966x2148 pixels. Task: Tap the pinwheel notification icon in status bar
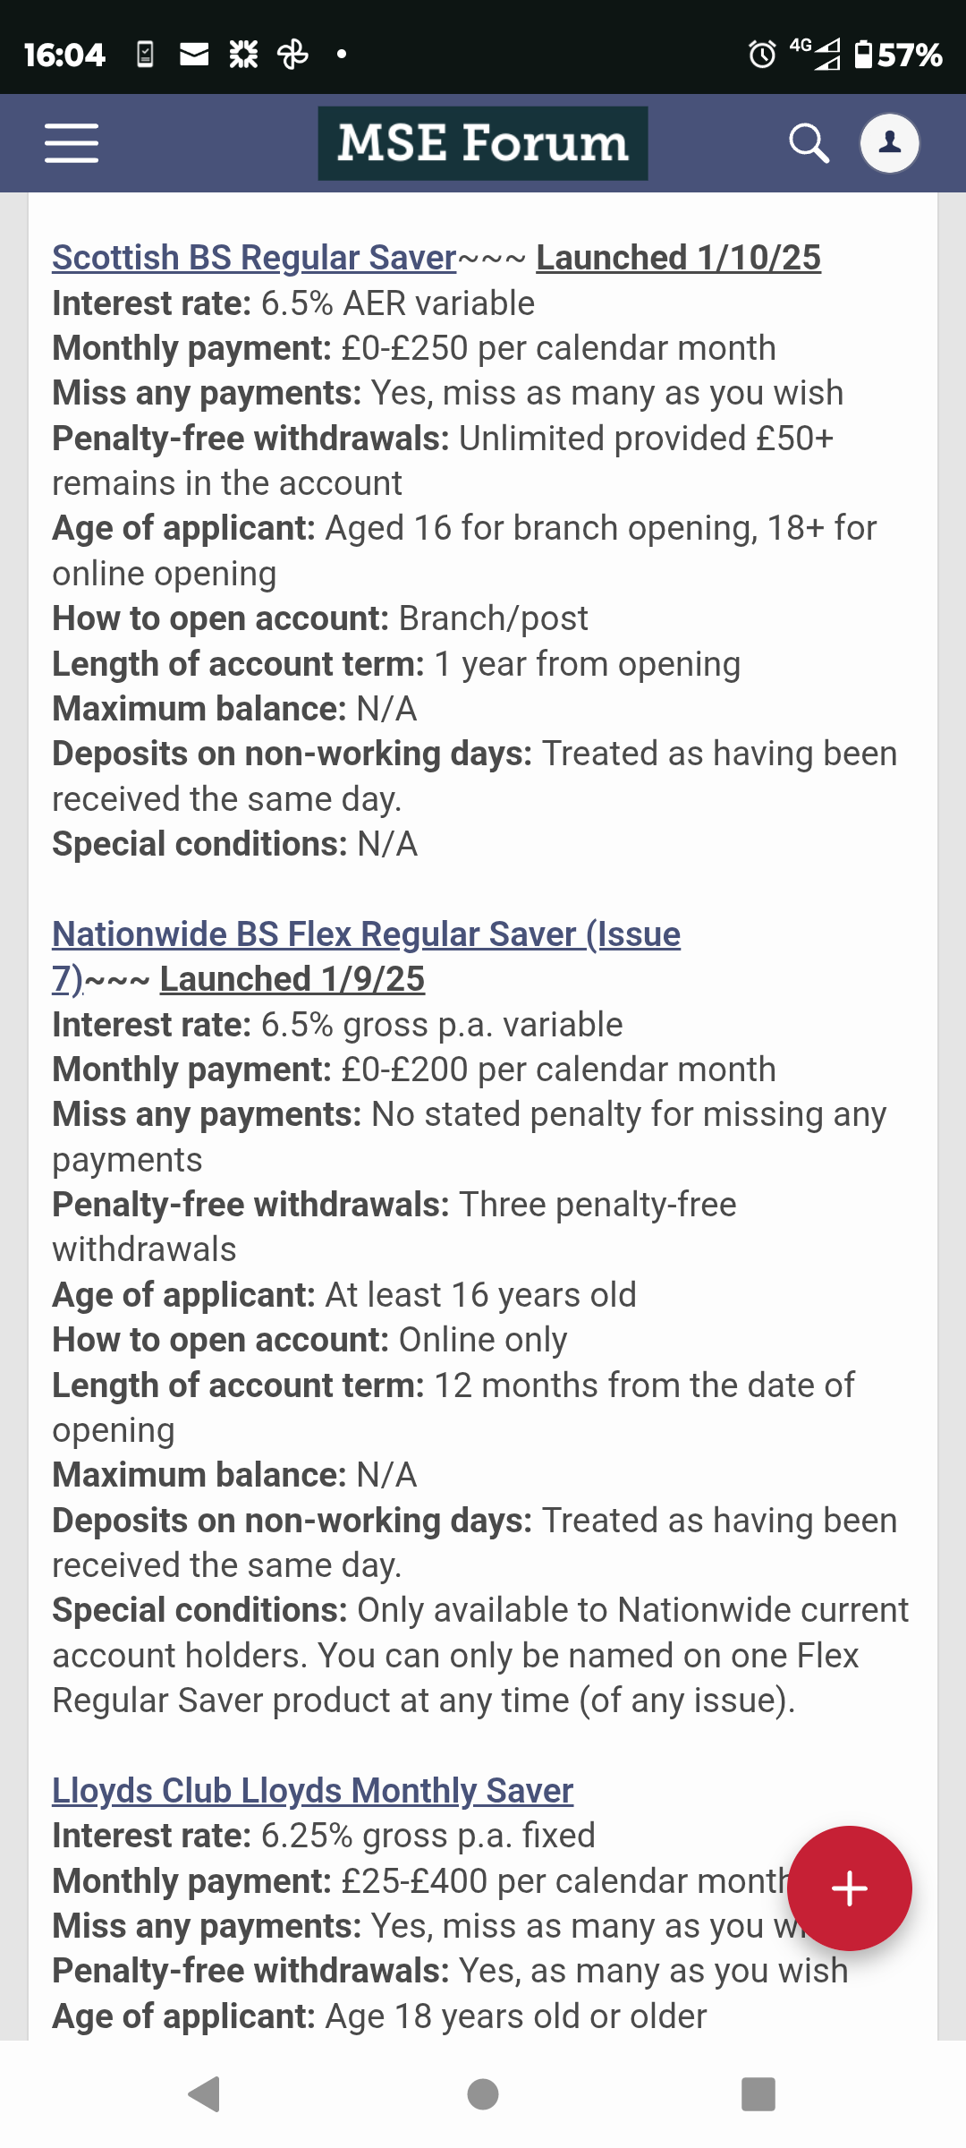click(292, 55)
